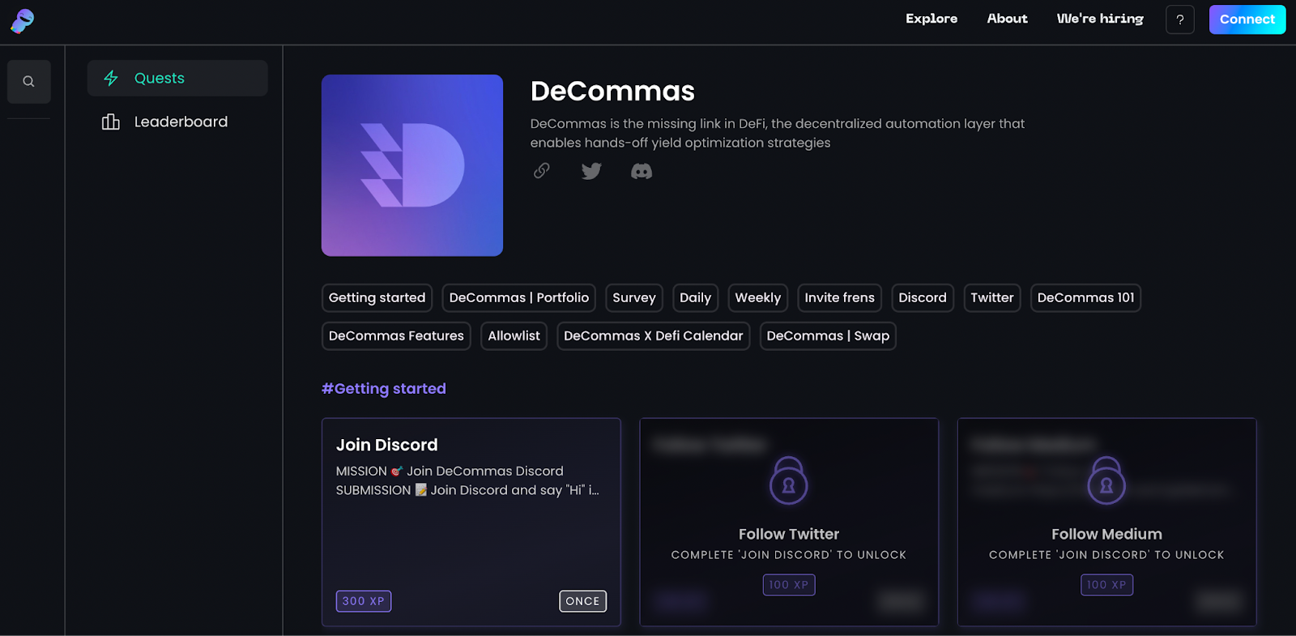Open the We're hiring link

pos(1100,19)
